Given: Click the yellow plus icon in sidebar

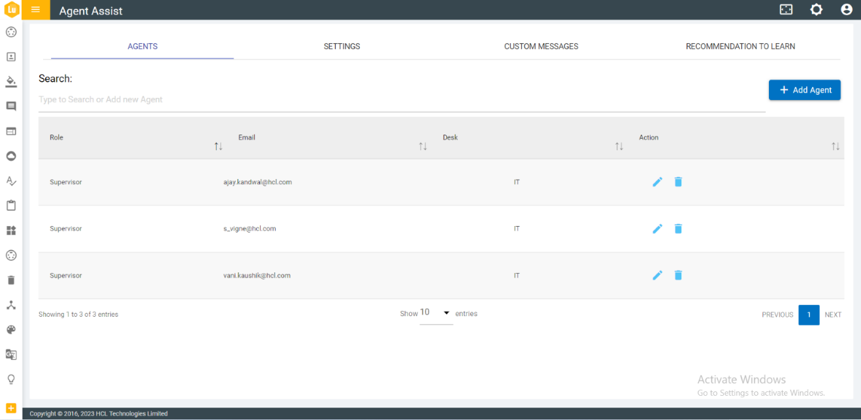Looking at the screenshot, I should (11, 408).
